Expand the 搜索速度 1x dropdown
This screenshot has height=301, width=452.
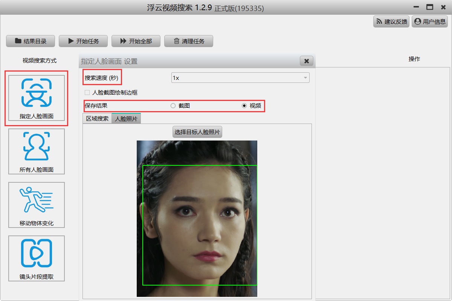pos(240,78)
